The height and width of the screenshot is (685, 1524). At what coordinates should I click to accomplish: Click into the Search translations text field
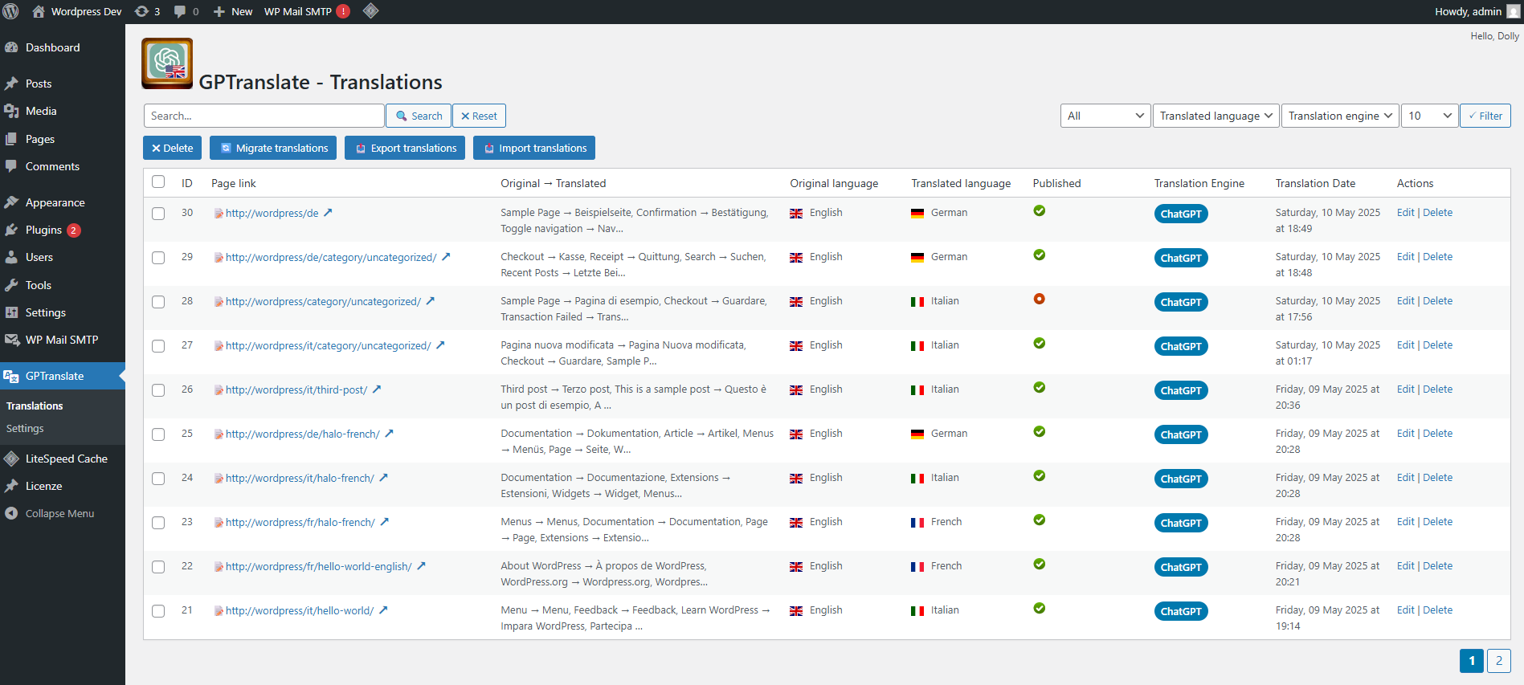pyautogui.click(x=264, y=116)
